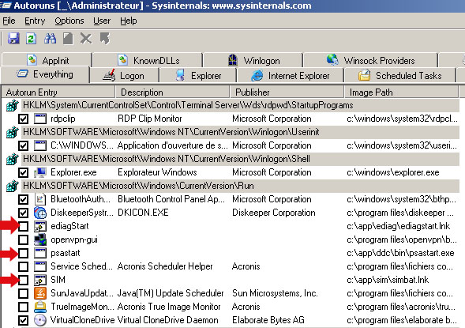The height and width of the screenshot is (328, 465).
Task: Click the Autoruns title bar icon
Action: [x=6, y=6]
